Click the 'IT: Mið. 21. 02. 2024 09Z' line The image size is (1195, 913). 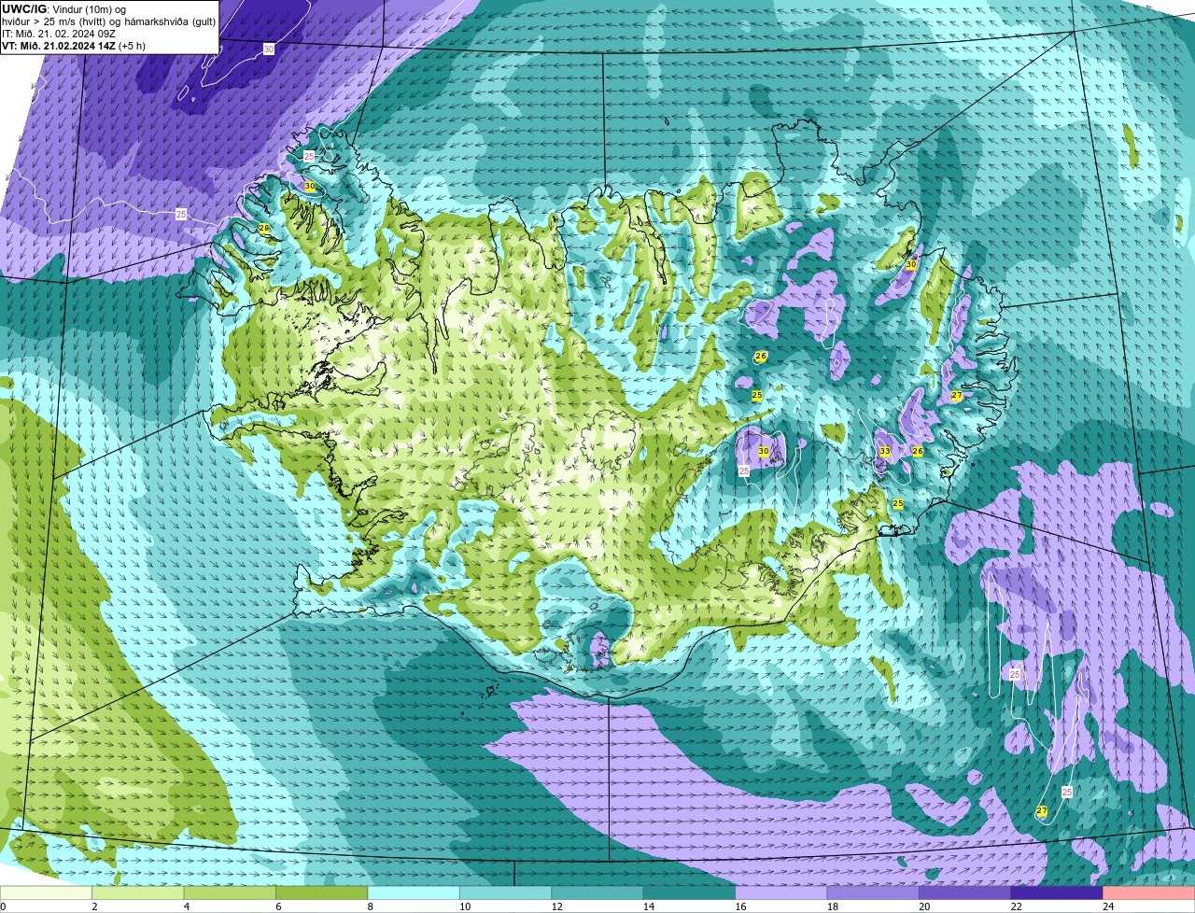click(59, 34)
